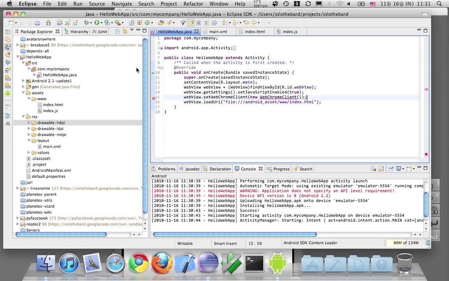Open the Javadoc tab
Image resolution: width=449 pixels, height=281 pixels.
click(189, 169)
